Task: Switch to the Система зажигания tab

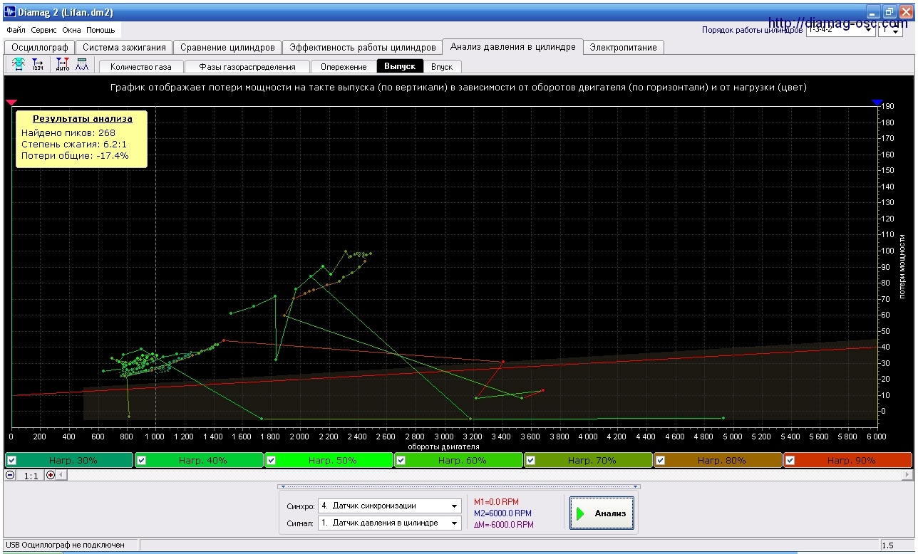Action: (124, 47)
